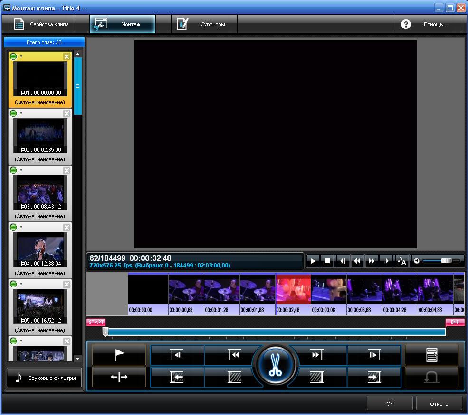Image resolution: width=468 pixels, height=415 pixels.
Task: Open the Свойства клипа tab
Action: coord(41,24)
